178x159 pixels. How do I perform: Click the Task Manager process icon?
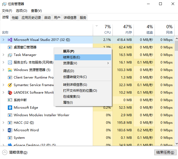(10, 55)
